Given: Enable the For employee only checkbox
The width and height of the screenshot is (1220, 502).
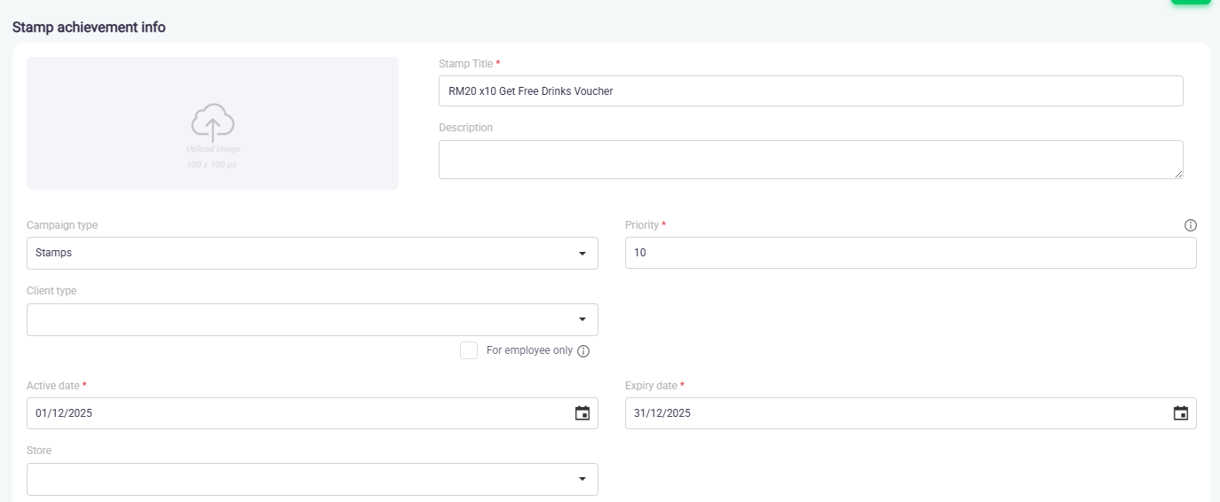Looking at the screenshot, I should point(469,350).
